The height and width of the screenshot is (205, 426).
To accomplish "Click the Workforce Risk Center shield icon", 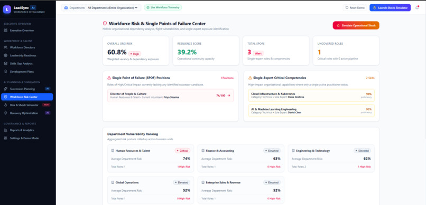I will point(6,97).
